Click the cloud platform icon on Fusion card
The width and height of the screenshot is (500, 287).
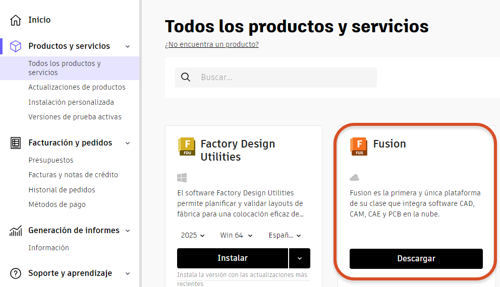pyautogui.click(x=354, y=178)
